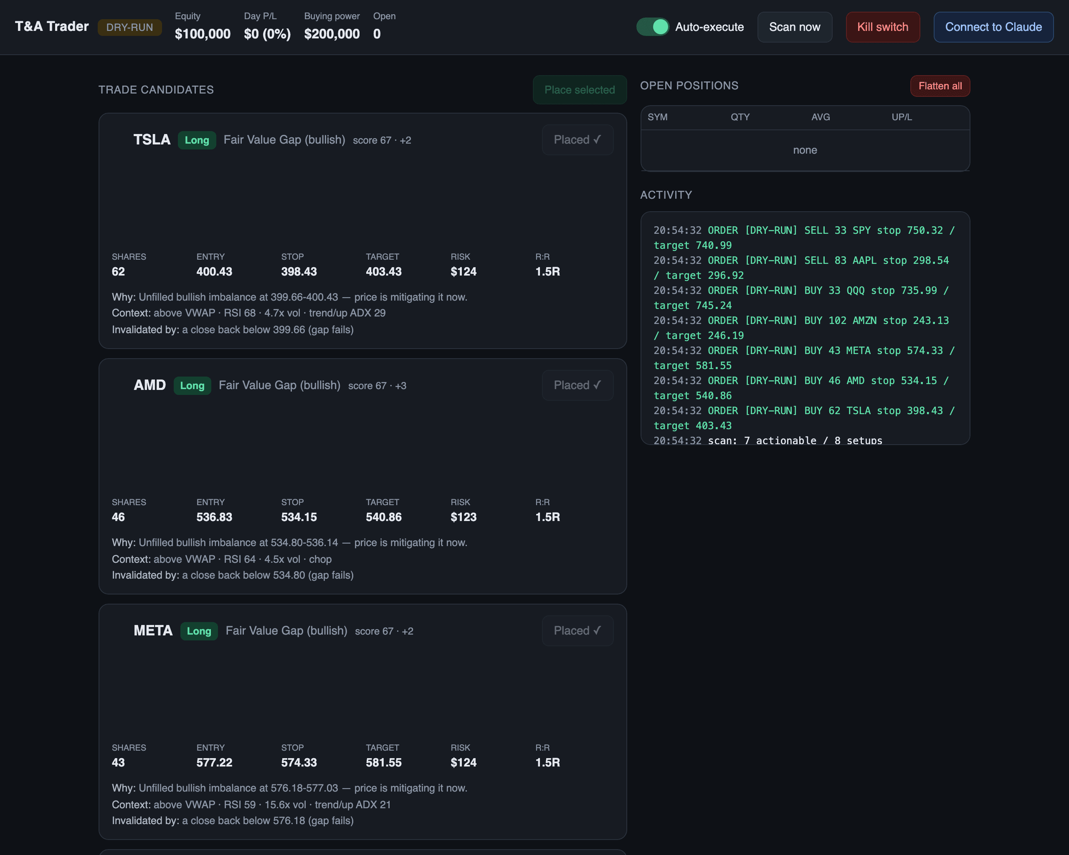Screen dimensions: 1069x855
Task: Click the BUY 33 QQQ order log entry
Action: [x=801, y=298]
